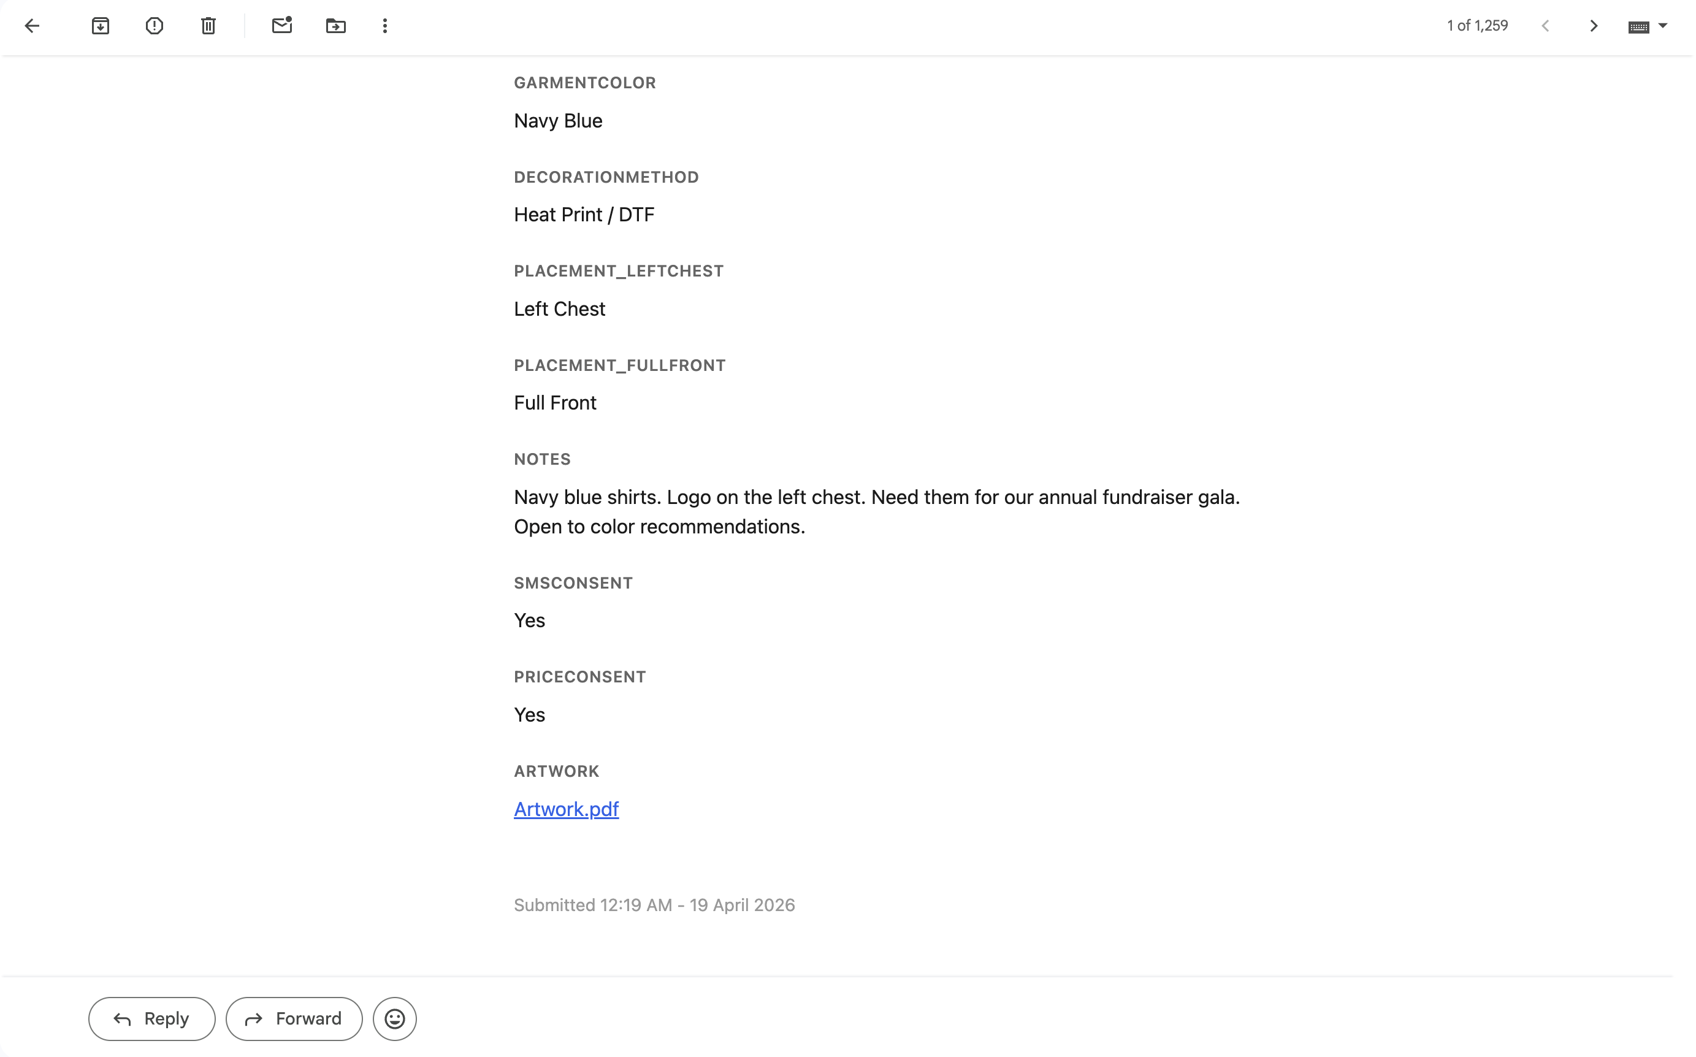The image size is (1696, 1057).
Task: Click the Forward button
Action: coord(294,1018)
